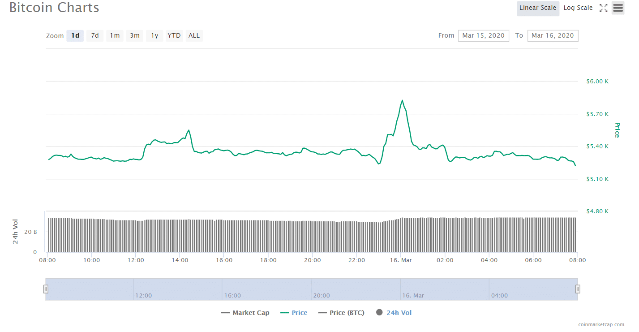
Task: Switch to Log Scale
Action: pos(578,8)
